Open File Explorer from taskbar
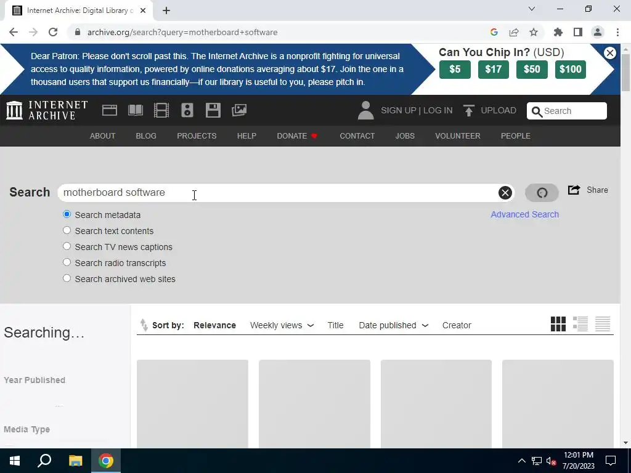The height and width of the screenshot is (473, 631). 75,461
